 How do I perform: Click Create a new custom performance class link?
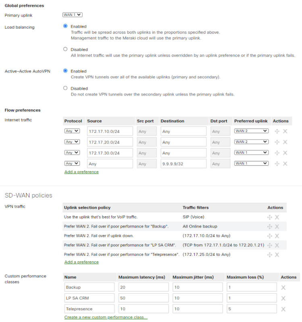(x=106, y=318)
